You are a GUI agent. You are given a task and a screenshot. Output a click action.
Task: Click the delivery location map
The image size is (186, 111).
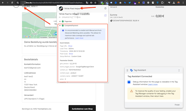click(x=39, y=25)
